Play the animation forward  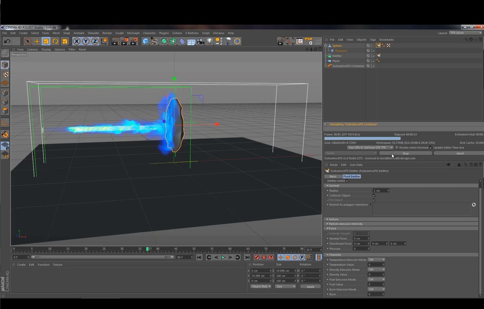click(223, 257)
